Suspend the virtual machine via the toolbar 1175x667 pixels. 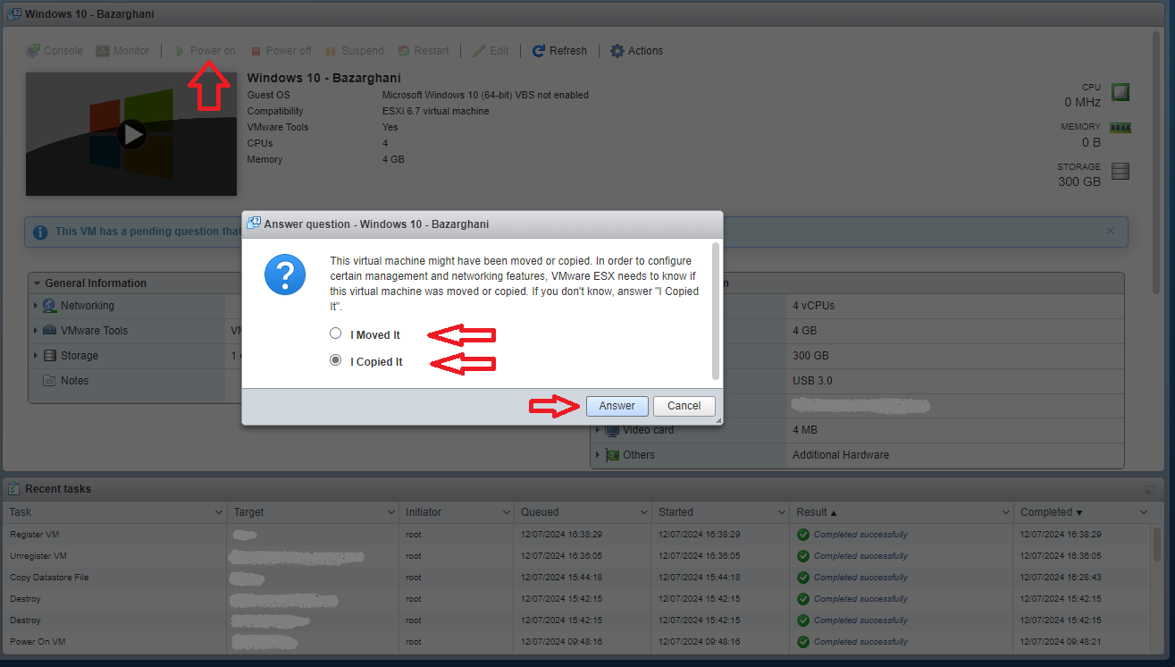(355, 51)
